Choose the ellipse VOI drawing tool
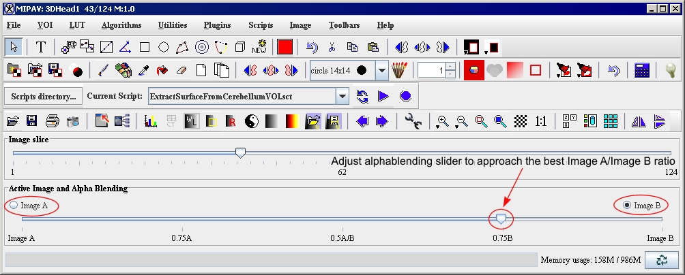 coord(164,47)
